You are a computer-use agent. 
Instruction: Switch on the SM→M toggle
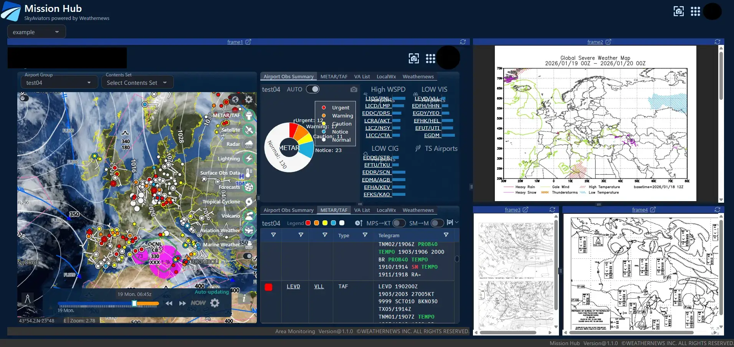437,223
